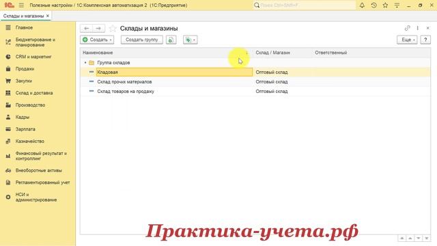Open Финансовый результат и контроллинг section
Screen dimensions: 437x246
[41, 156]
